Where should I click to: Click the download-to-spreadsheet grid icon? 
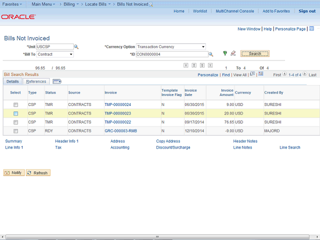click(x=261, y=74)
